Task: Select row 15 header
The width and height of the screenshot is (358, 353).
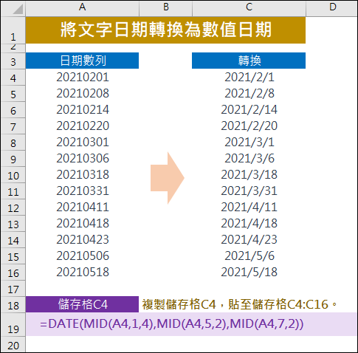Action: tap(13, 256)
